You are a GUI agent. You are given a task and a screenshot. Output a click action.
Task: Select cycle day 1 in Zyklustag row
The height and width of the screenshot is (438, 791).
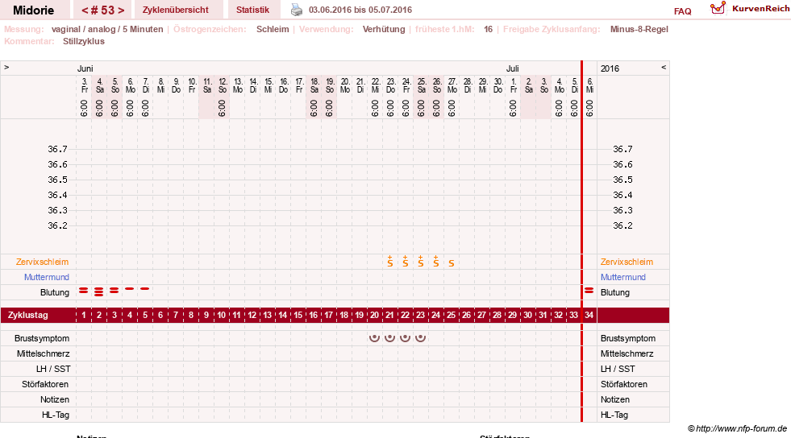pos(84,315)
